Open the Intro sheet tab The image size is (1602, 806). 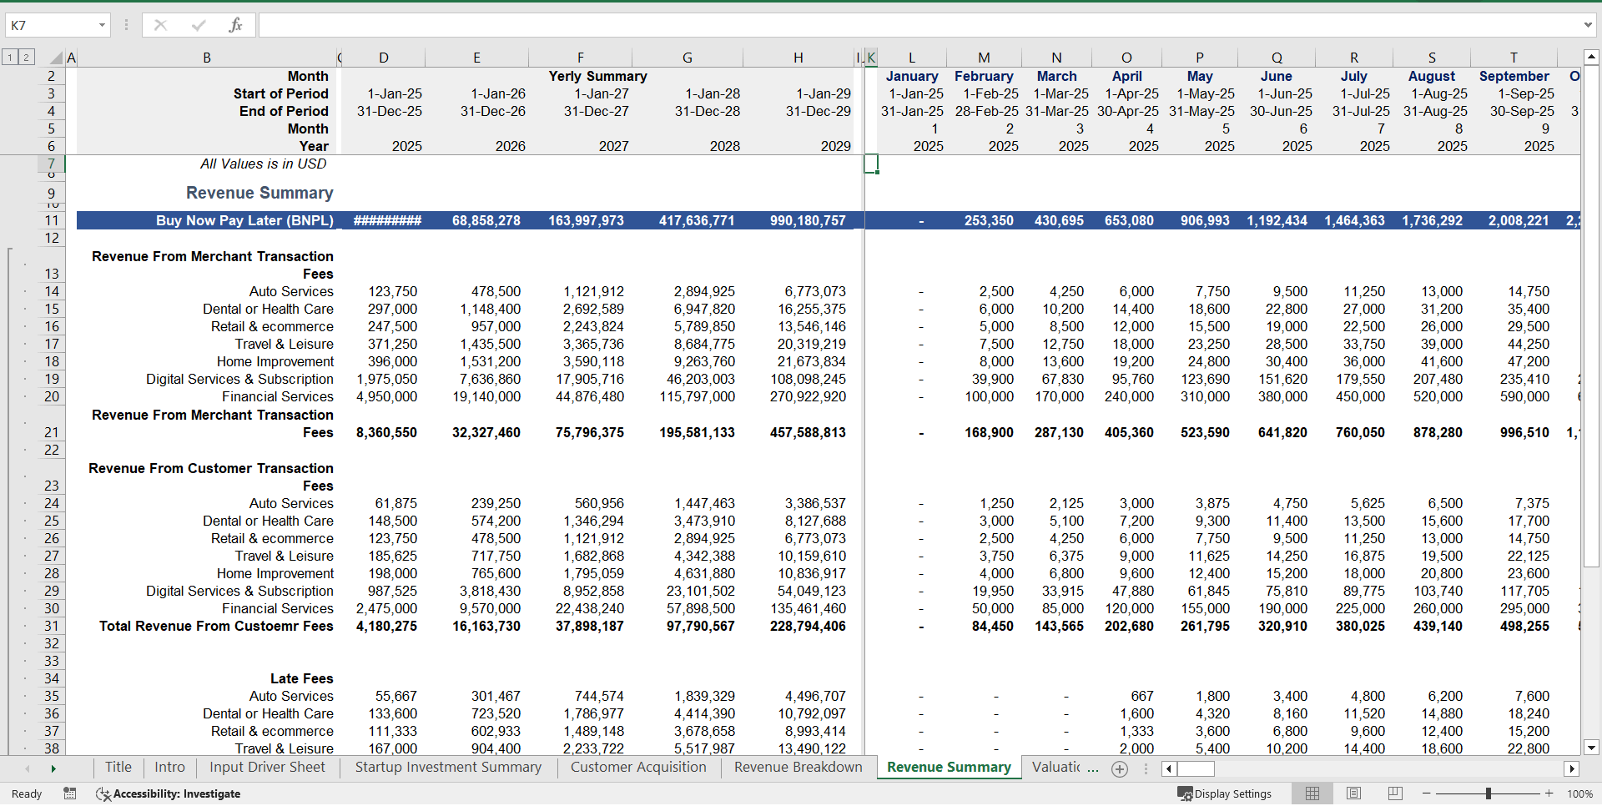[x=169, y=768]
